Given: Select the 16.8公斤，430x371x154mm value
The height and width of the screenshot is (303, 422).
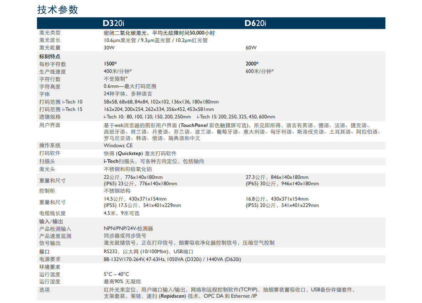Looking at the screenshot, I should click(277, 199).
